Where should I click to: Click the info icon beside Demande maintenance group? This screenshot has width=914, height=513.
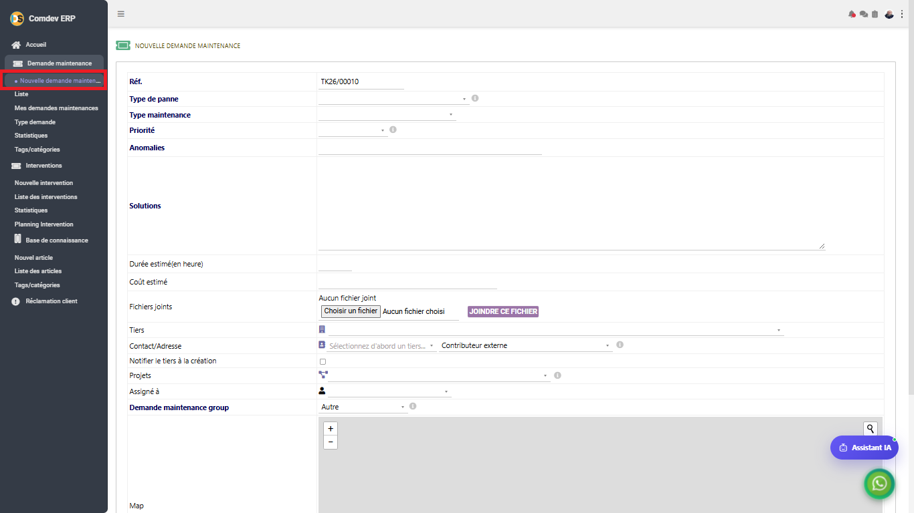coord(413,406)
